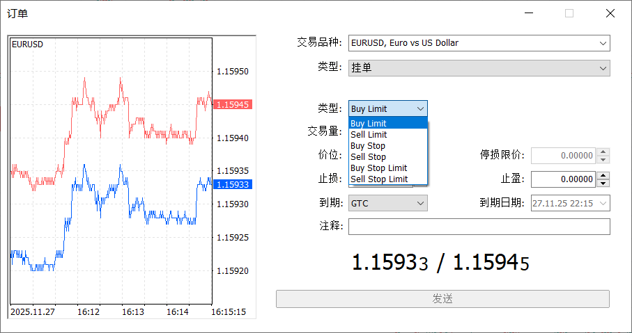
Task: Pick Buy Stop order type option
Action: (x=387, y=146)
